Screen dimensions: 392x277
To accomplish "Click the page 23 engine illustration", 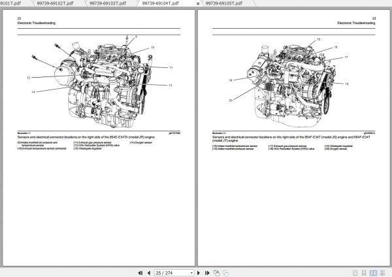I will [x=289, y=82].
